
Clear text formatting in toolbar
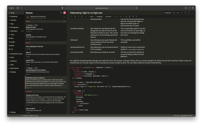[137, 17]
